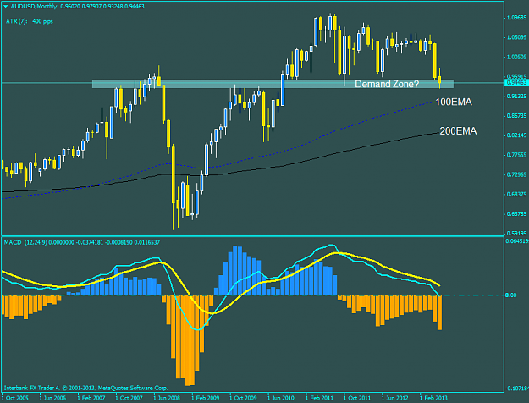Click the 1 Oct 2007 date label
The height and width of the screenshot is (403, 529).
129,398
